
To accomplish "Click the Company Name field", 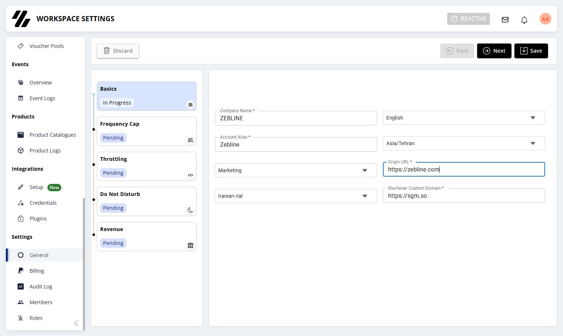I will (296, 118).
